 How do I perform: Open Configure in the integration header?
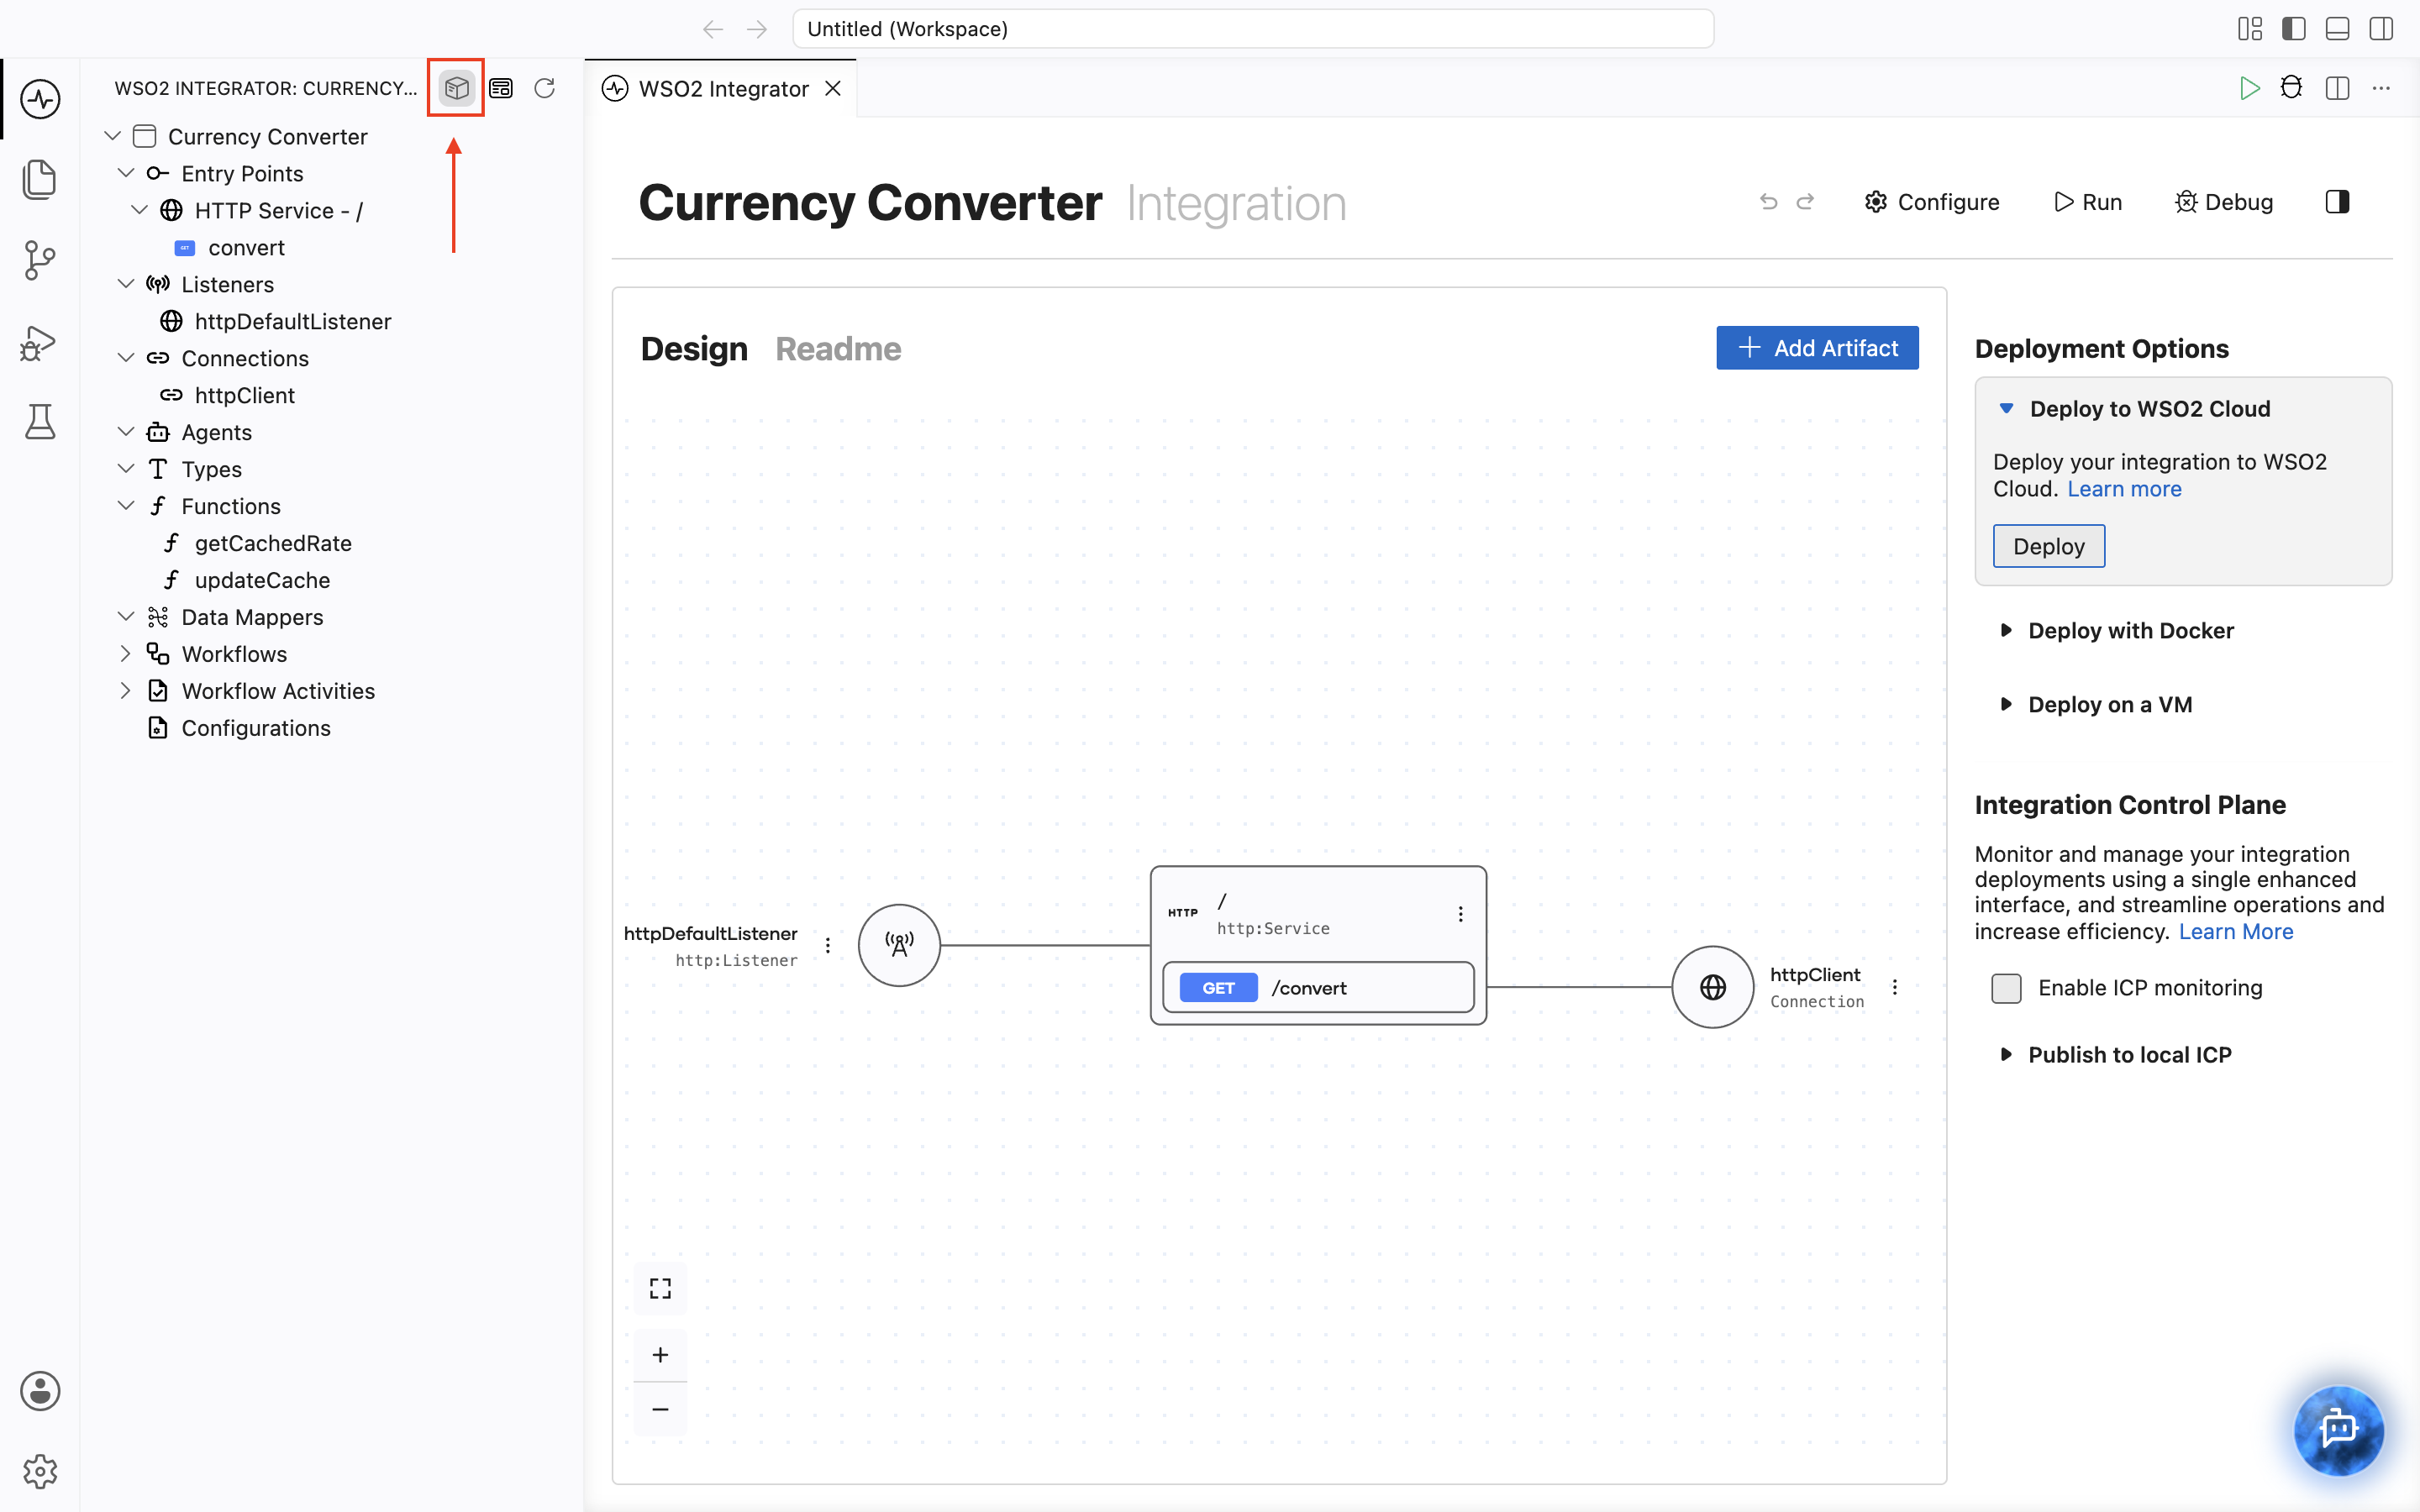click(x=1932, y=202)
